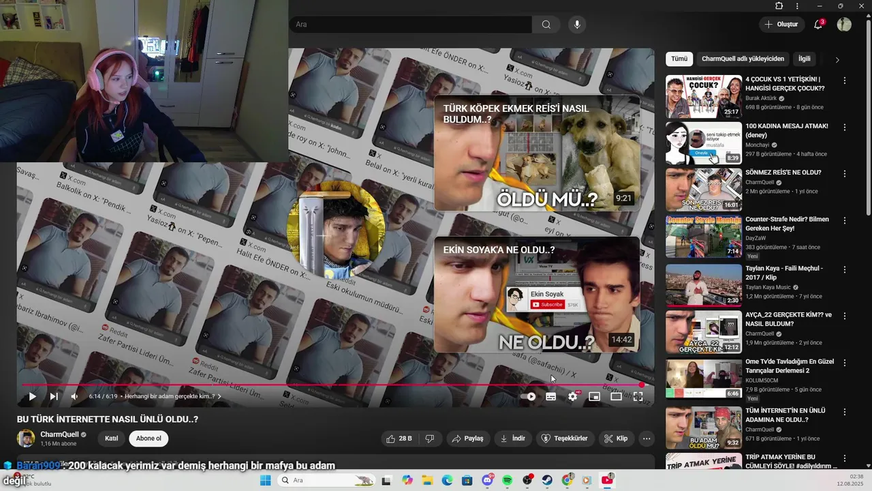Viewport: 872px width, 491px height.
Task: Toggle subtitles in the video player
Action: pos(550,396)
